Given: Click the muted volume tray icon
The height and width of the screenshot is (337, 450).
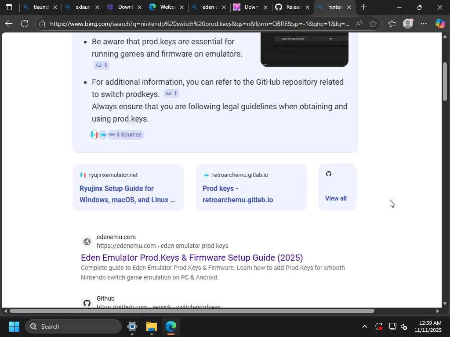Looking at the screenshot, I should [404, 326].
